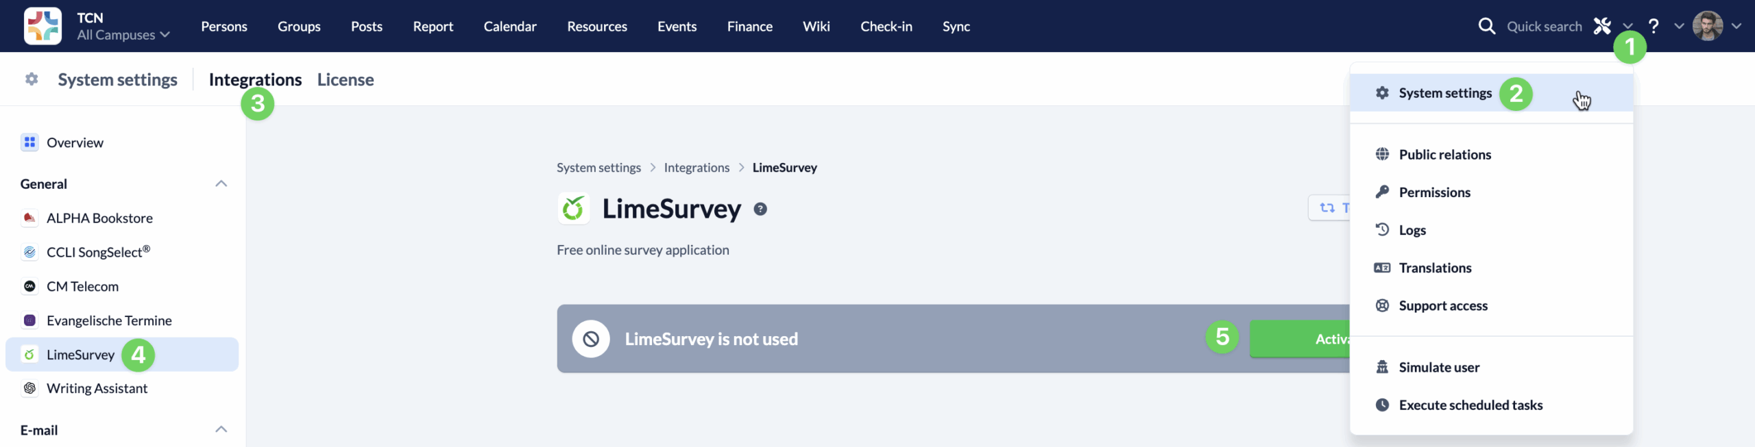
Task: Click the magnifying glass search icon
Action: pos(1486,26)
